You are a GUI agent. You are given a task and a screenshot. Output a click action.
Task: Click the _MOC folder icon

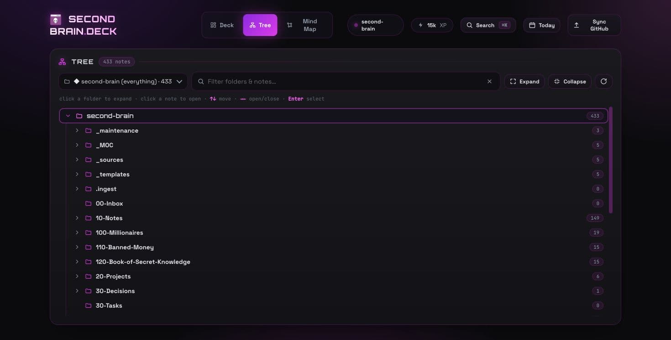pyautogui.click(x=89, y=145)
